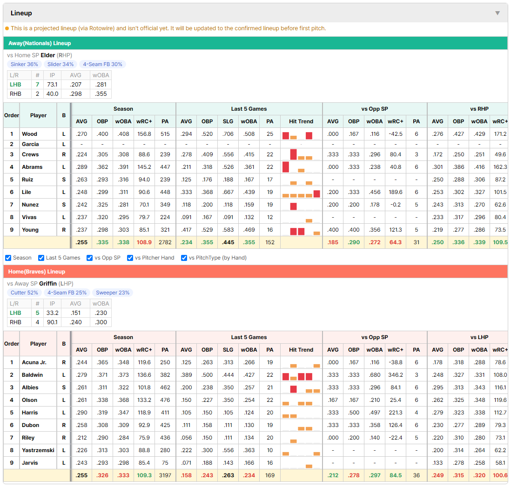The image size is (511, 487).
Task: Click Elder pitcher name
Action: click(48, 55)
